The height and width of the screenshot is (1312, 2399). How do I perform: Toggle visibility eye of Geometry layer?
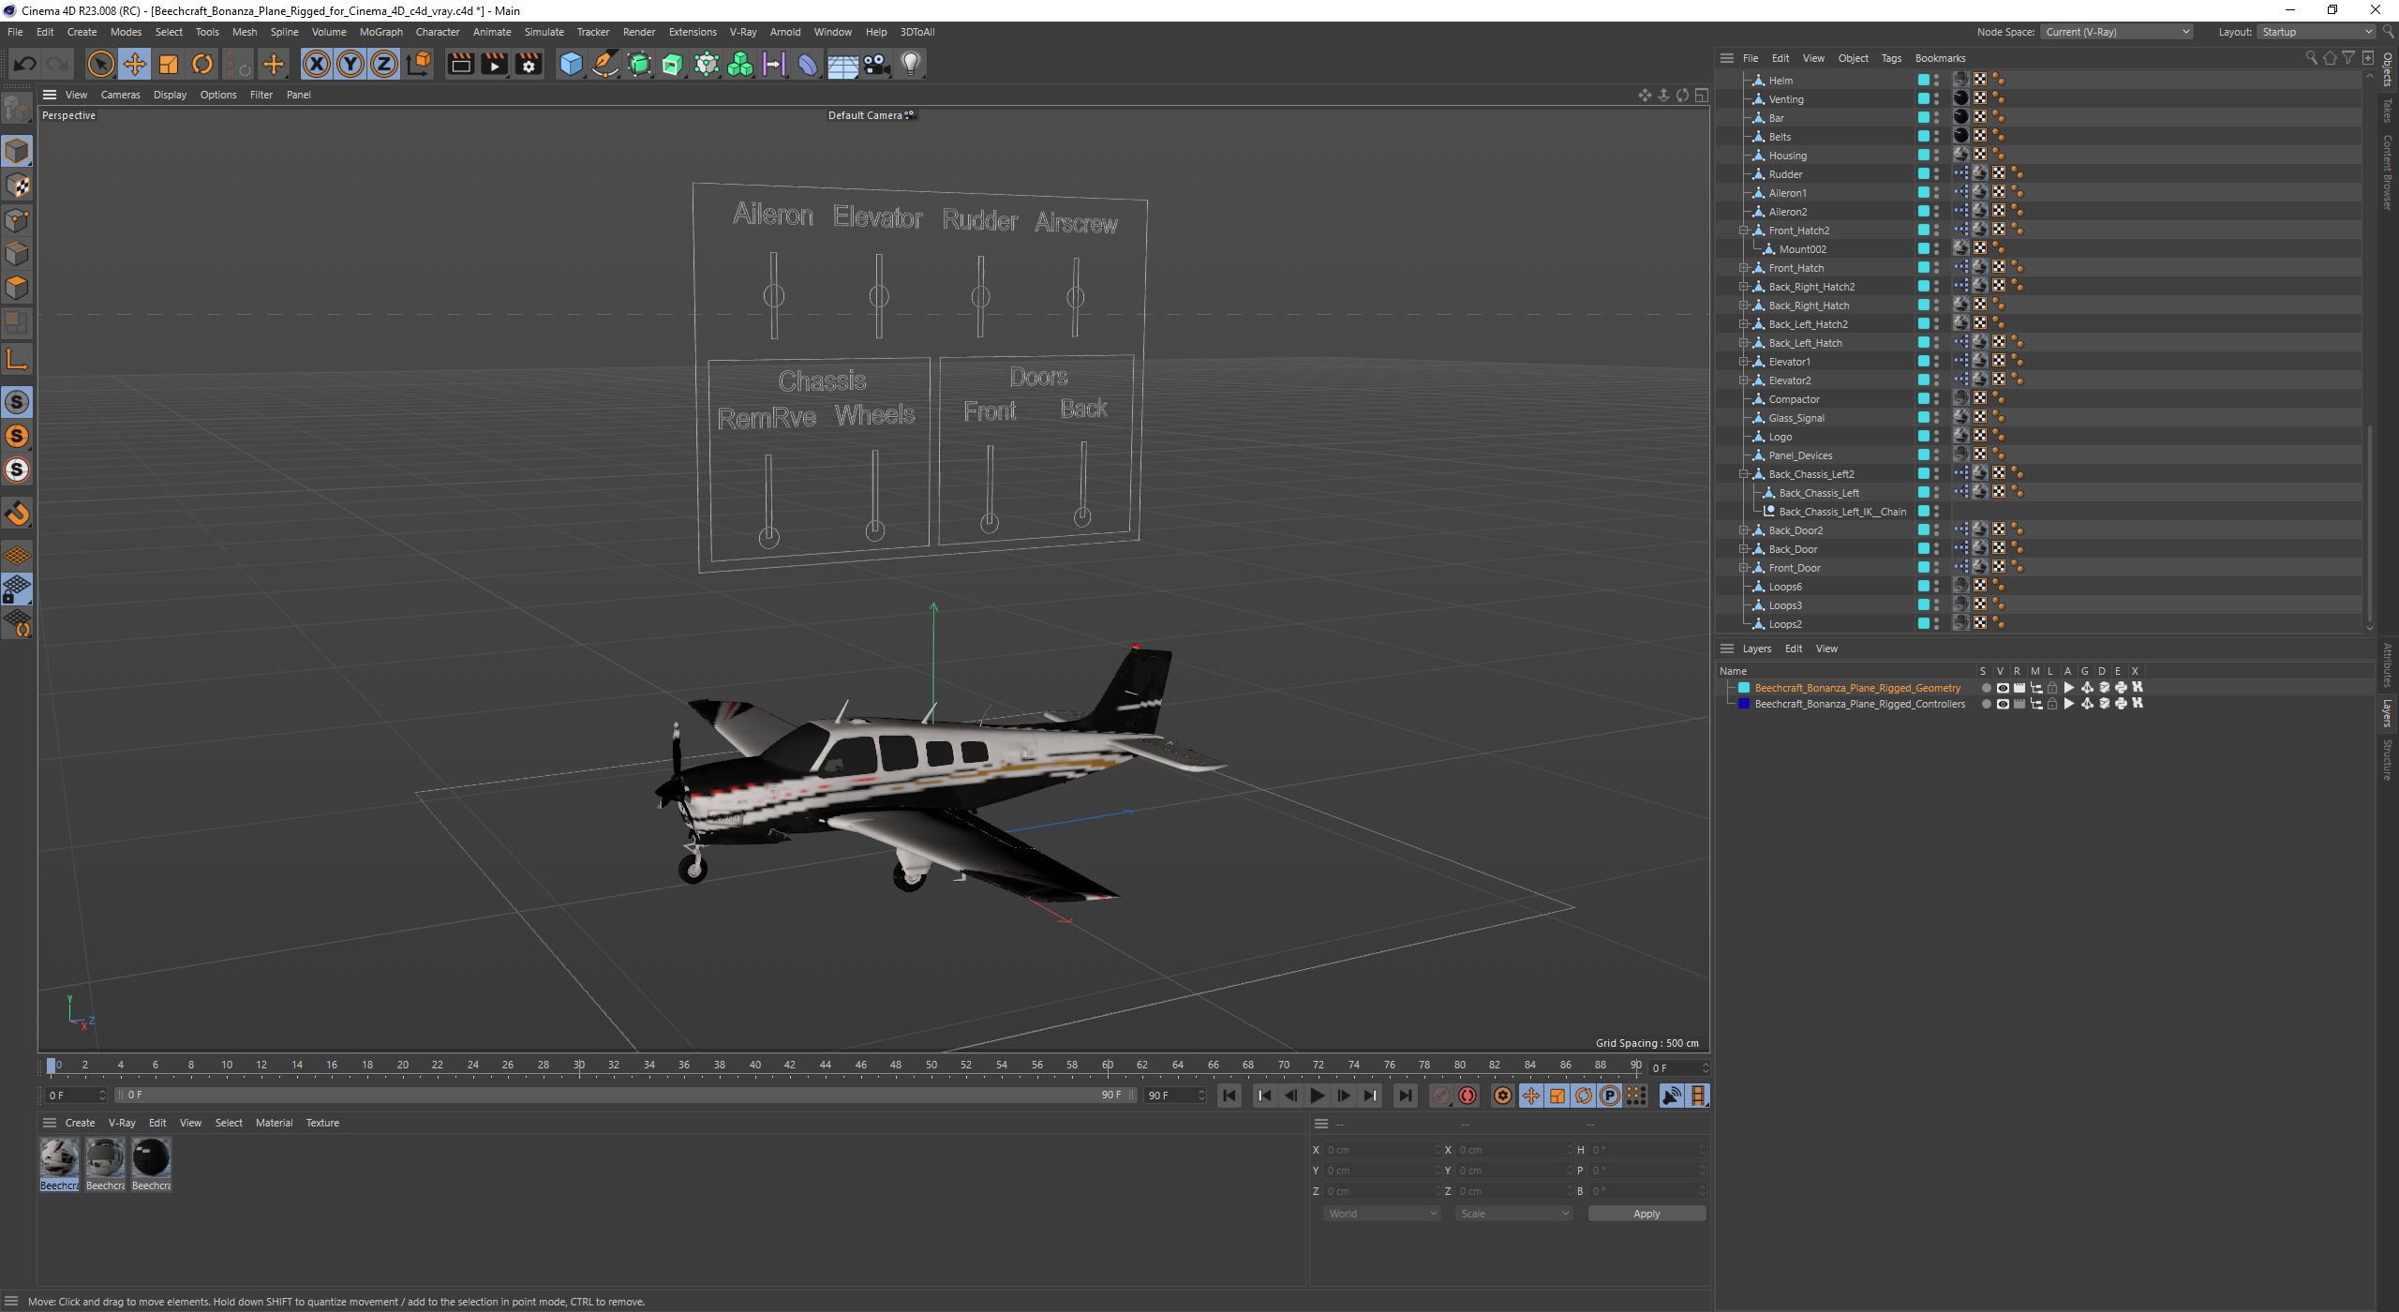(2002, 688)
